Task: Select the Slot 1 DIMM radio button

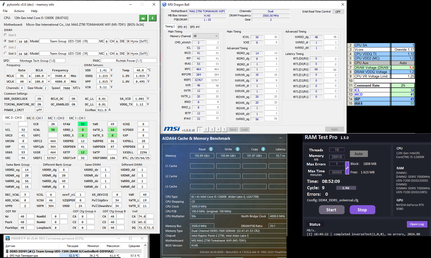Action: (5, 41)
